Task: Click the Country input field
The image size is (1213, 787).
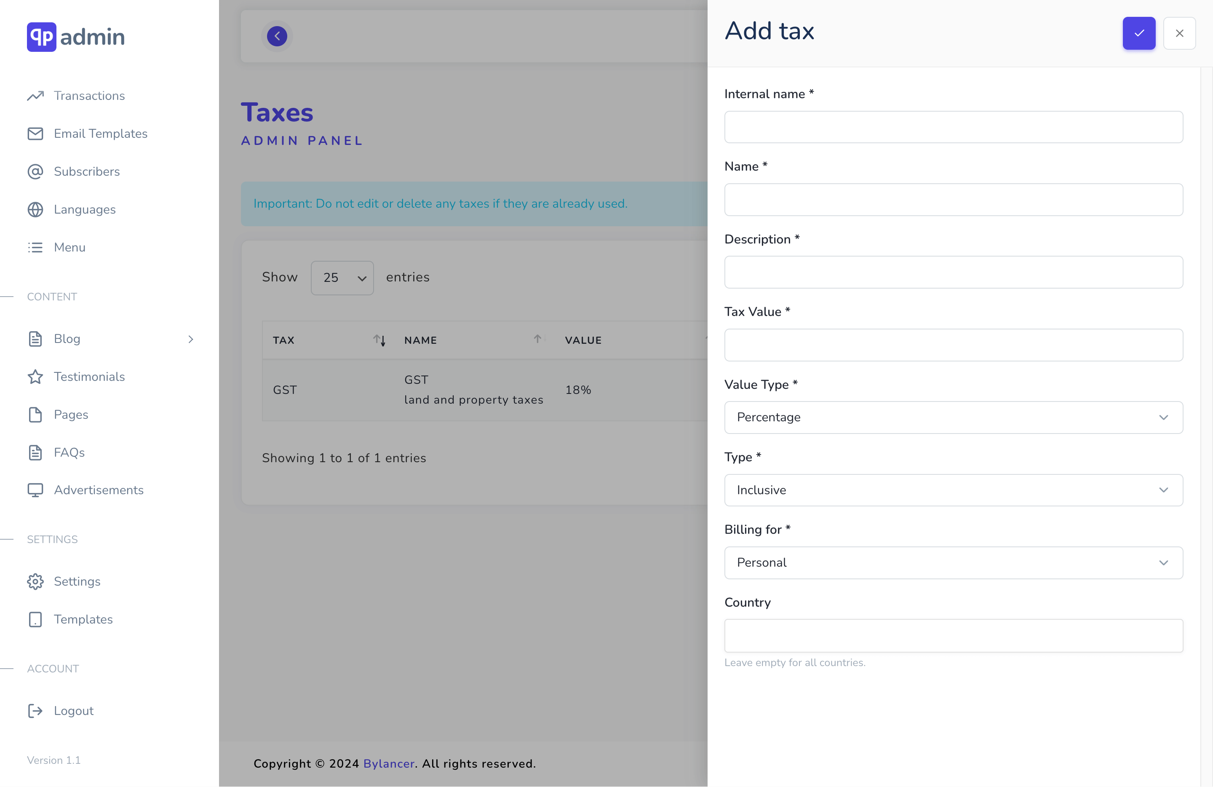Action: tap(953, 635)
